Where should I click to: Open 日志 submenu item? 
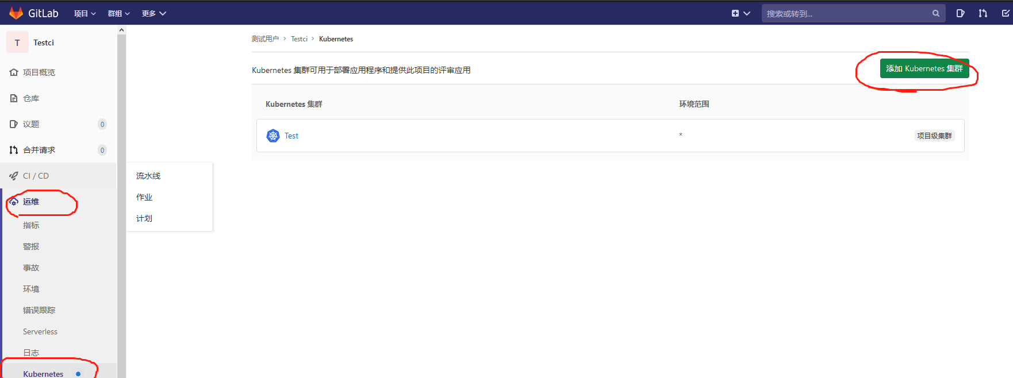pos(31,353)
